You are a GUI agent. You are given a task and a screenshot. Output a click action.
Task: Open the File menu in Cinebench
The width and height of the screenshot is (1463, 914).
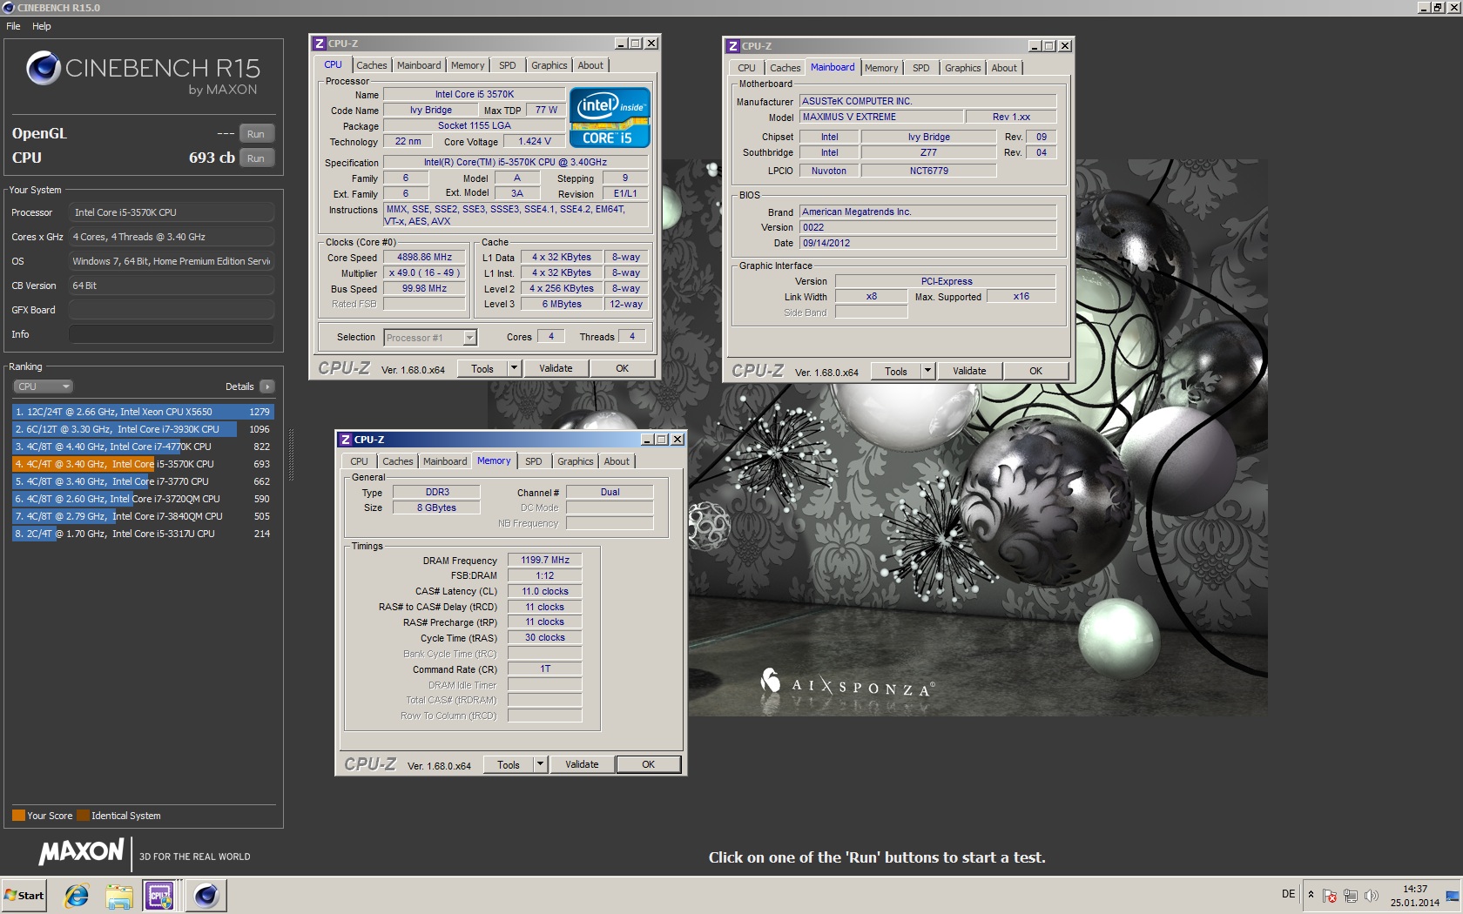13,26
